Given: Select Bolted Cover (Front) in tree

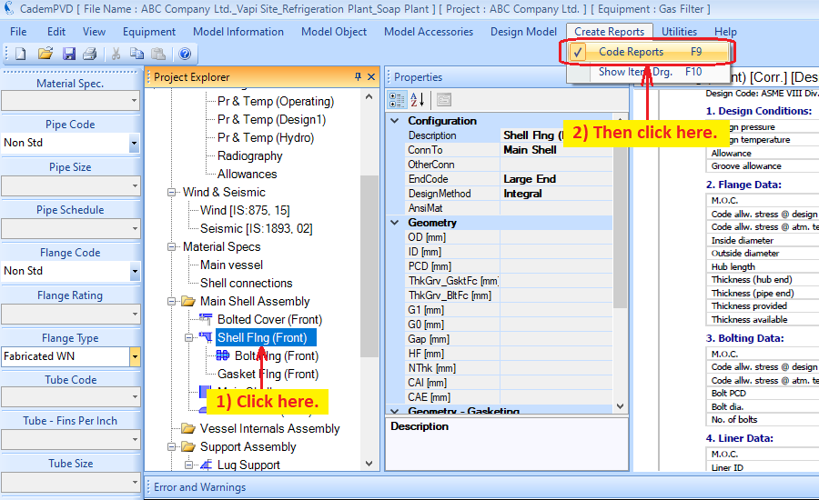Looking at the screenshot, I should [269, 319].
